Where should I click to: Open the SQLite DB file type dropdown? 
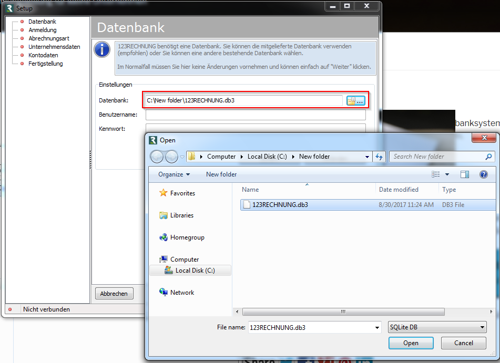[x=437, y=327]
